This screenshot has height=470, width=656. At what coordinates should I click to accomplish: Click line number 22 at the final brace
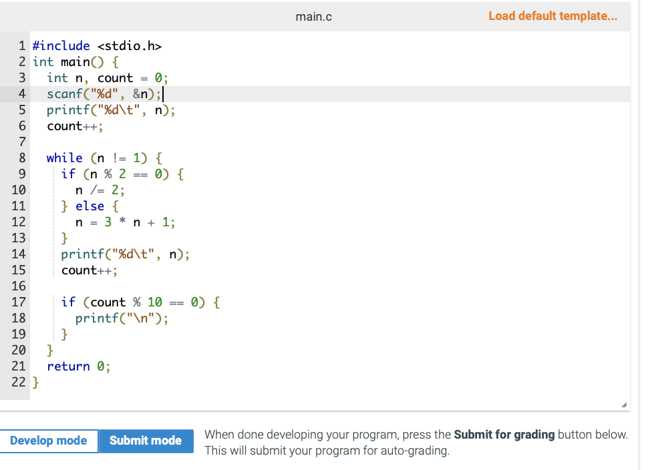[18, 382]
